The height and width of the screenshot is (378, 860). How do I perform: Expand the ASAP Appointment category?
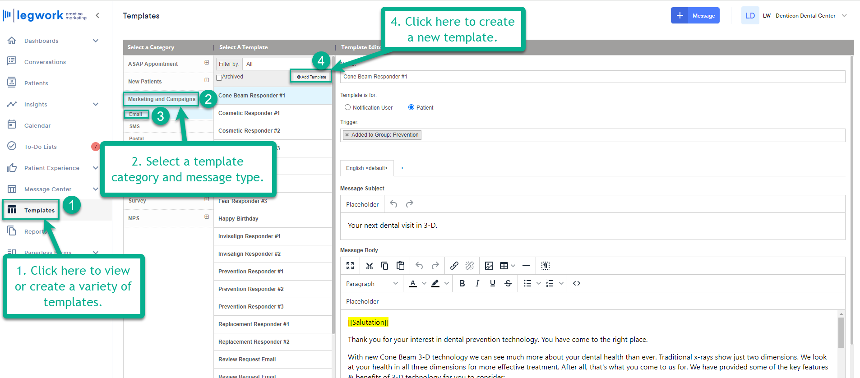click(207, 63)
